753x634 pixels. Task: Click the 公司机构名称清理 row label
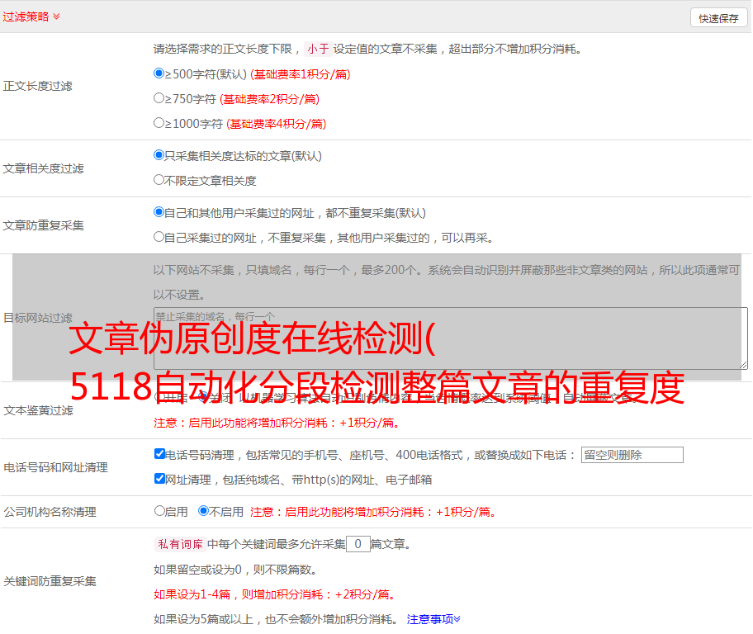(50, 512)
